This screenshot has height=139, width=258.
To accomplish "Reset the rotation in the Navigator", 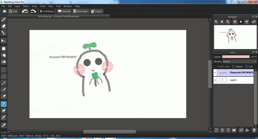I will 241,22.
